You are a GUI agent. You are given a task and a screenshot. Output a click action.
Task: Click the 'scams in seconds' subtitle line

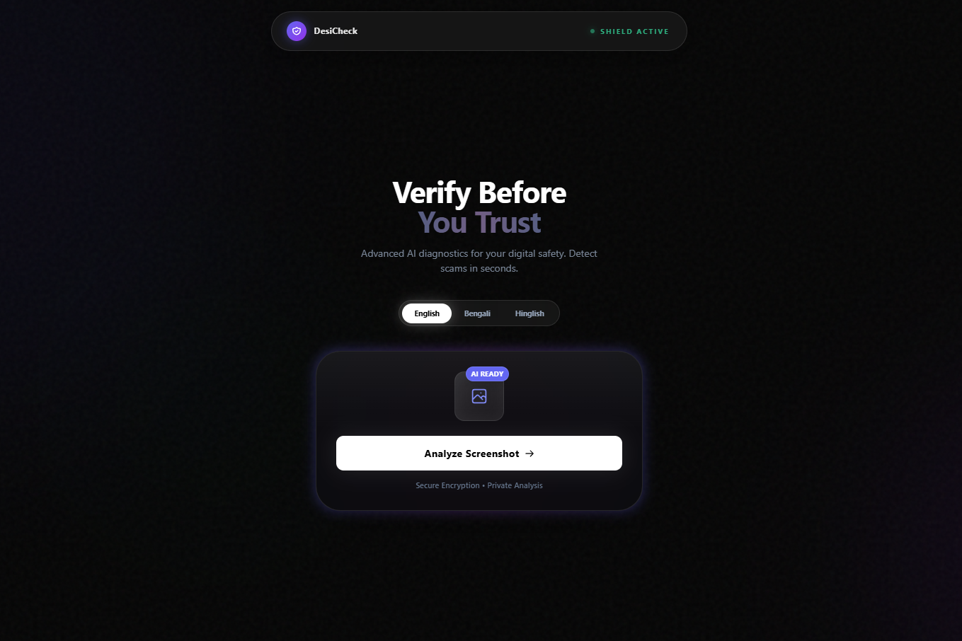(479, 268)
